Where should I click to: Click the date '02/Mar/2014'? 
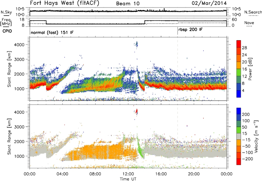[209, 3]
